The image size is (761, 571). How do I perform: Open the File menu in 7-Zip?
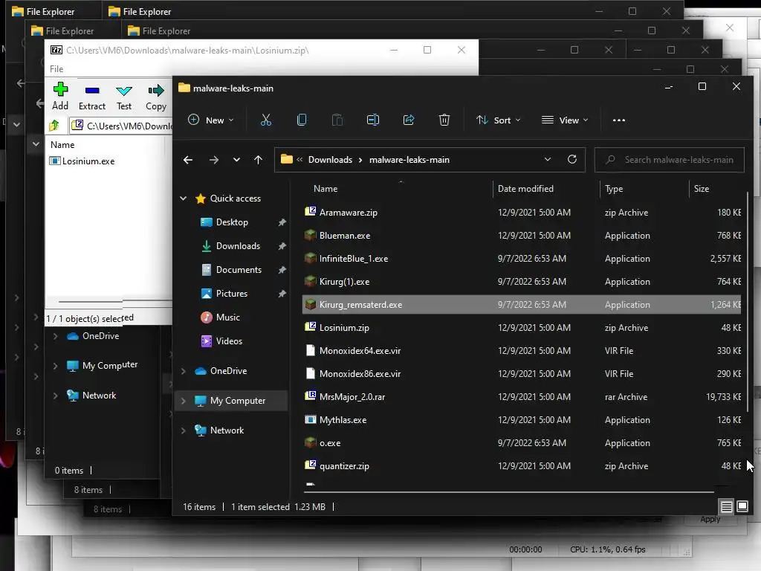(56, 69)
